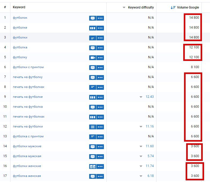This screenshot has width=210, height=182.
Task: Click video icon for футболку row
Action: pyautogui.click(x=93, y=58)
